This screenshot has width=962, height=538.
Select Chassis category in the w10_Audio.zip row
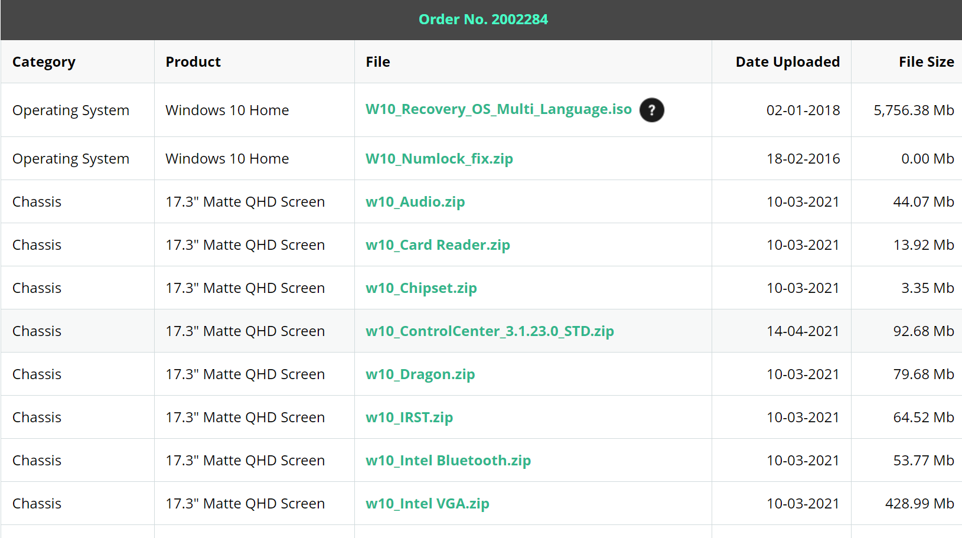37,202
